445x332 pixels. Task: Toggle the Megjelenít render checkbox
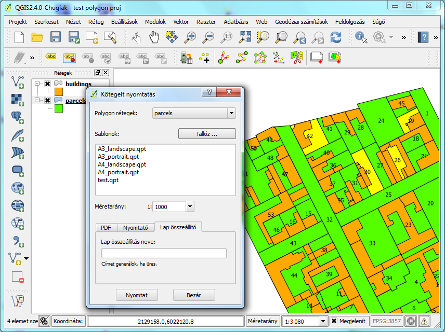pyautogui.click(x=334, y=322)
